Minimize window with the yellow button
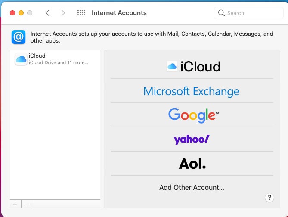The width and height of the screenshot is (288, 217). tap(21, 13)
